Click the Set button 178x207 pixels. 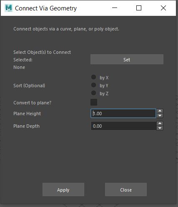point(127,59)
